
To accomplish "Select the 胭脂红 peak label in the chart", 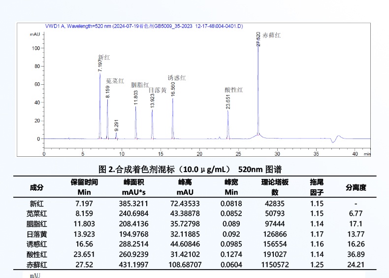I will pos(140,85).
